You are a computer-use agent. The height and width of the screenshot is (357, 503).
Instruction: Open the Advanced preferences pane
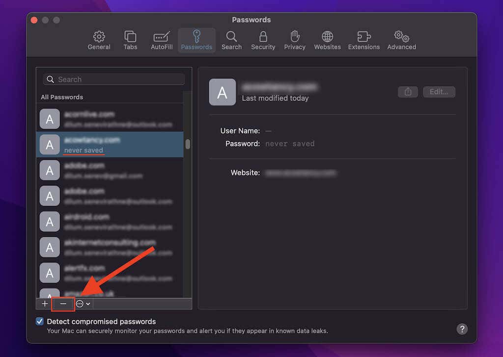401,40
